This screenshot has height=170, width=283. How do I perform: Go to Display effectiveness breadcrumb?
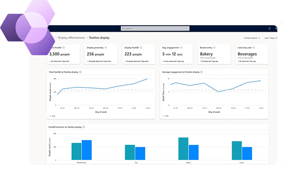[x=71, y=38]
